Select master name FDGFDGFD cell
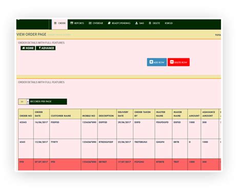243x188 pixels. [164, 129]
